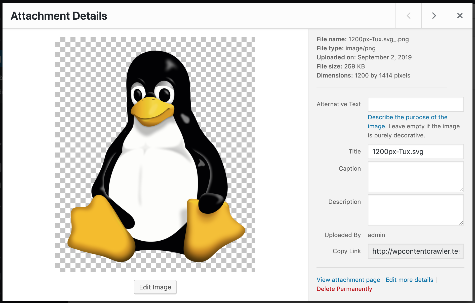
Task: Go to the previous attachment arrow
Action: click(409, 16)
